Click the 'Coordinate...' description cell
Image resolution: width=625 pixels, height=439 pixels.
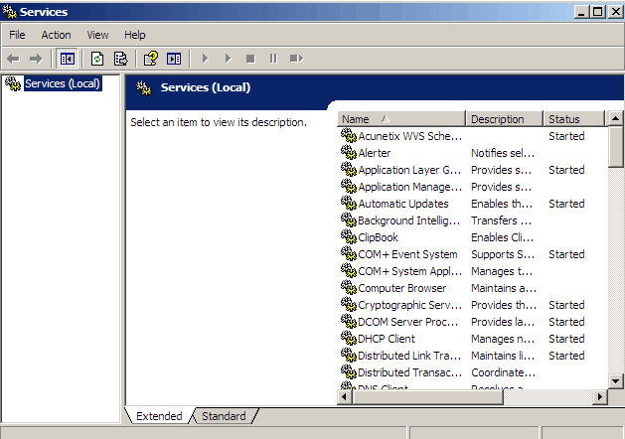504,372
